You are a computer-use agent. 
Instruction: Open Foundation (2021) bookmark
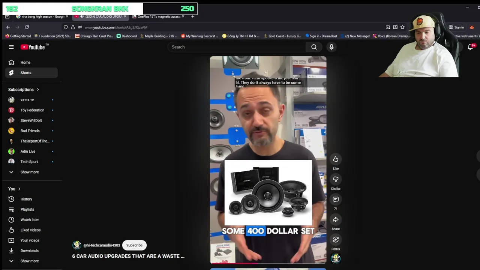[x=52, y=36]
